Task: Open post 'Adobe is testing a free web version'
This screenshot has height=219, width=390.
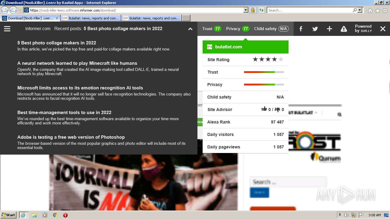Action: point(71,137)
